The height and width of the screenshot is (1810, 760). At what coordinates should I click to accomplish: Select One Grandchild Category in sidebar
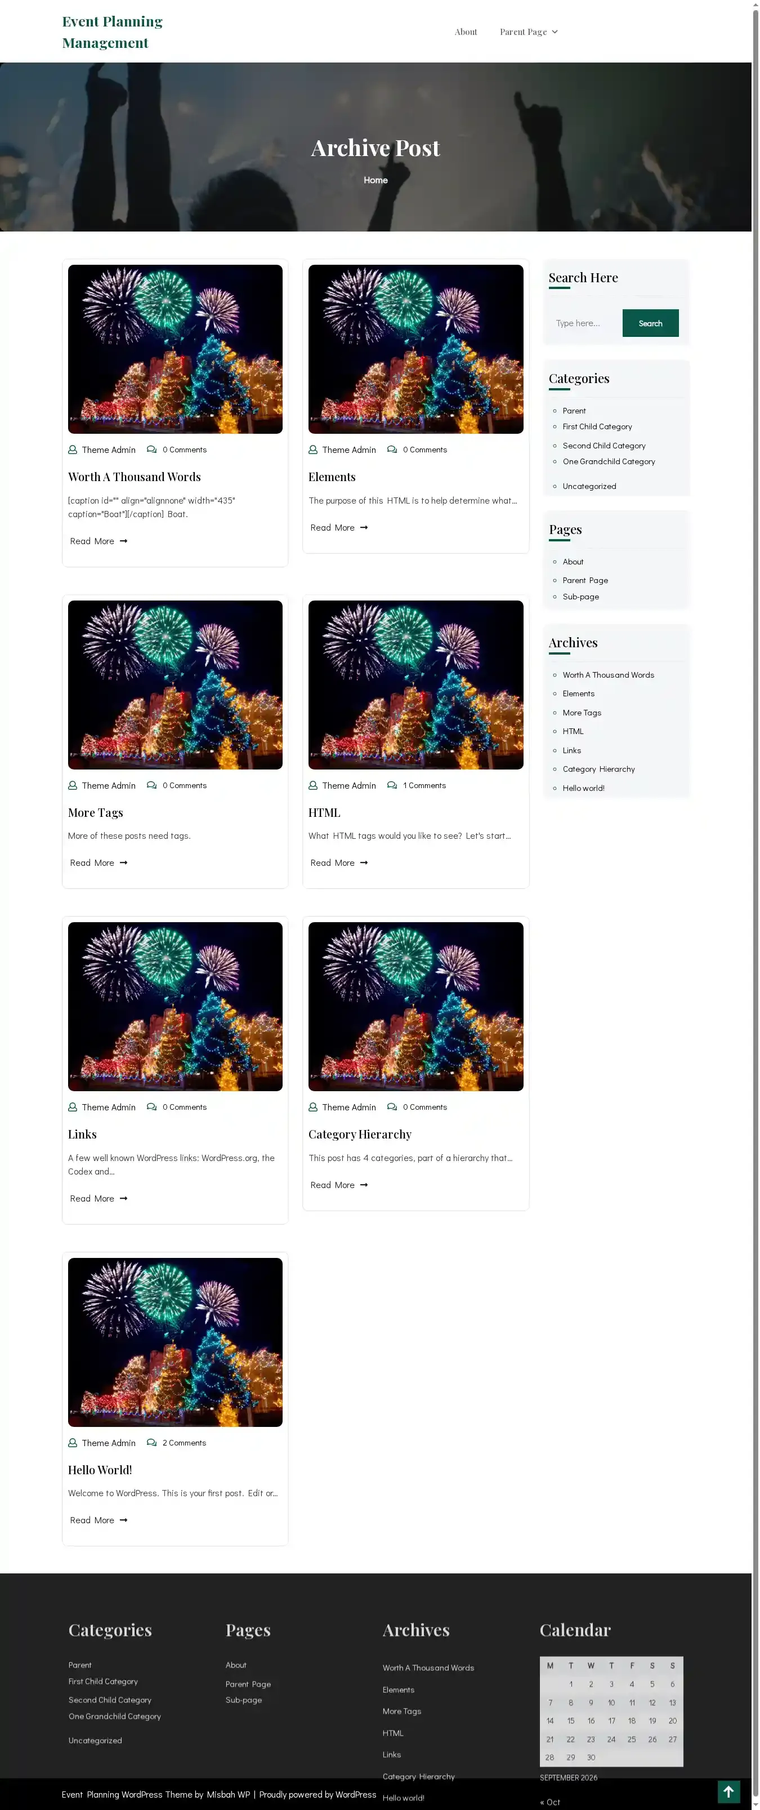[609, 461]
